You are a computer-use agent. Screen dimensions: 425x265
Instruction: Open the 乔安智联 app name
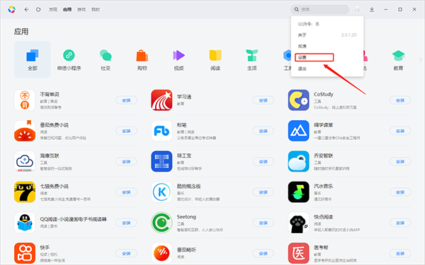pos(323,155)
